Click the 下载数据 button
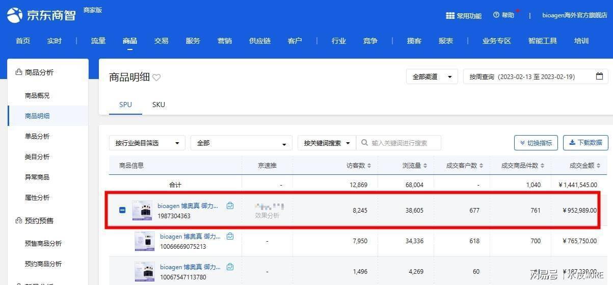The height and width of the screenshot is (285, 613). [585, 143]
